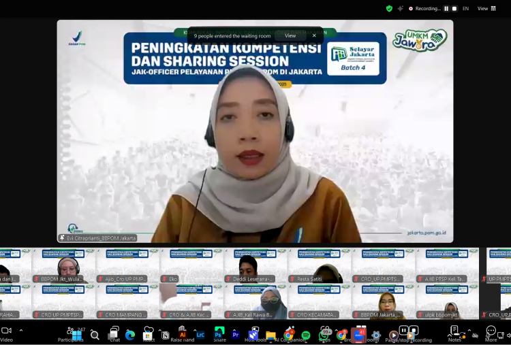Select the CRO_UP PMPTS participant thumbnail
511x345 pixels.
pos(383,265)
